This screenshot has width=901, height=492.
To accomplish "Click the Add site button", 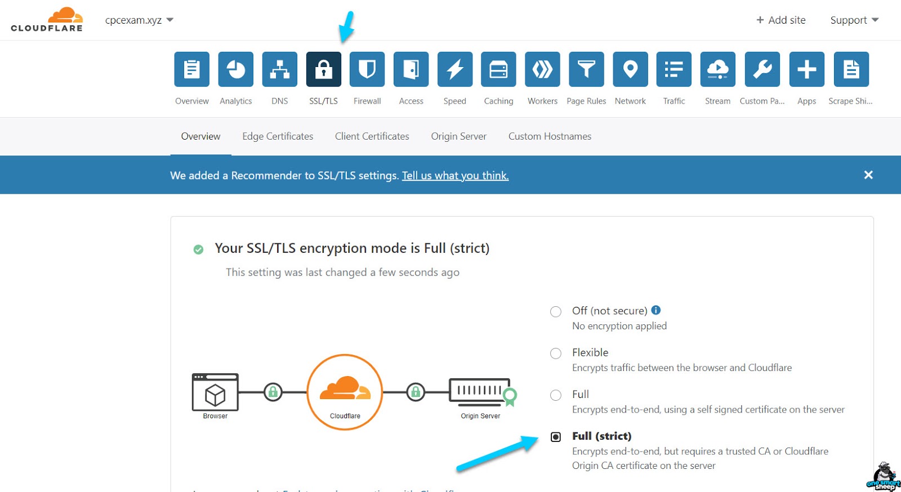I will pyautogui.click(x=780, y=20).
